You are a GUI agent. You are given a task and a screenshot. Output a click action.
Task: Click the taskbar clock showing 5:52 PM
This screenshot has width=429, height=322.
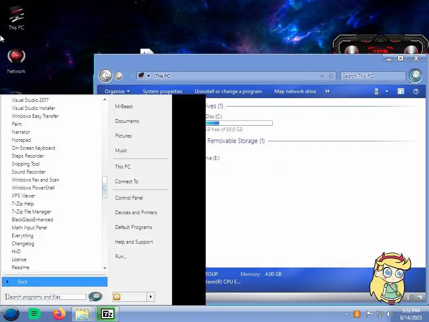pyautogui.click(x=411, y=314)
